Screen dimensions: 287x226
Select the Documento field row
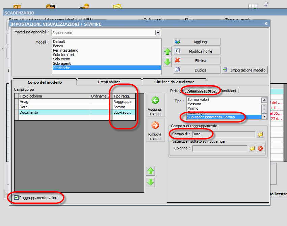point(75,112)
